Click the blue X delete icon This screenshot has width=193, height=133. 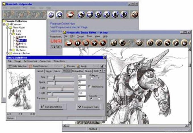coord(107,15)
